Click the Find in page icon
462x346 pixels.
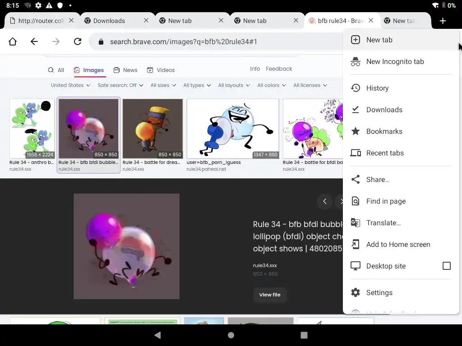[356, 201]
